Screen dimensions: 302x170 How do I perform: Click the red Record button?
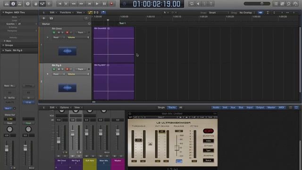coord(111,4)
